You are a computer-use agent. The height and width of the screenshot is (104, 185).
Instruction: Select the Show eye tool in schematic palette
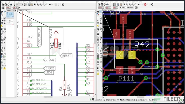coord(5,12)
